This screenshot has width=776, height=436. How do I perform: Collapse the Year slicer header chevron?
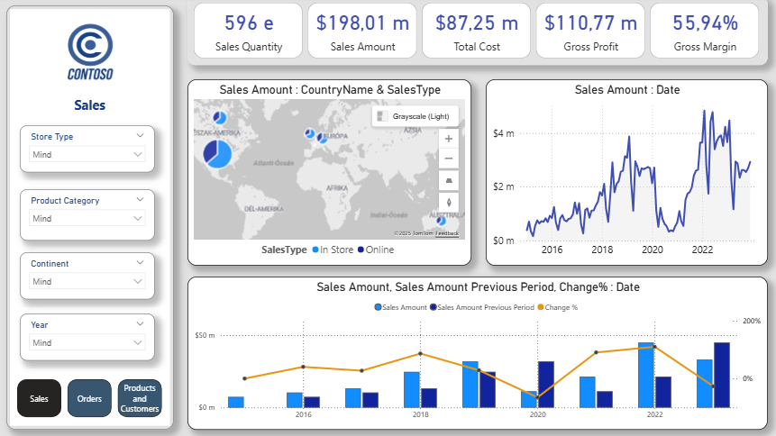(140, 323)
